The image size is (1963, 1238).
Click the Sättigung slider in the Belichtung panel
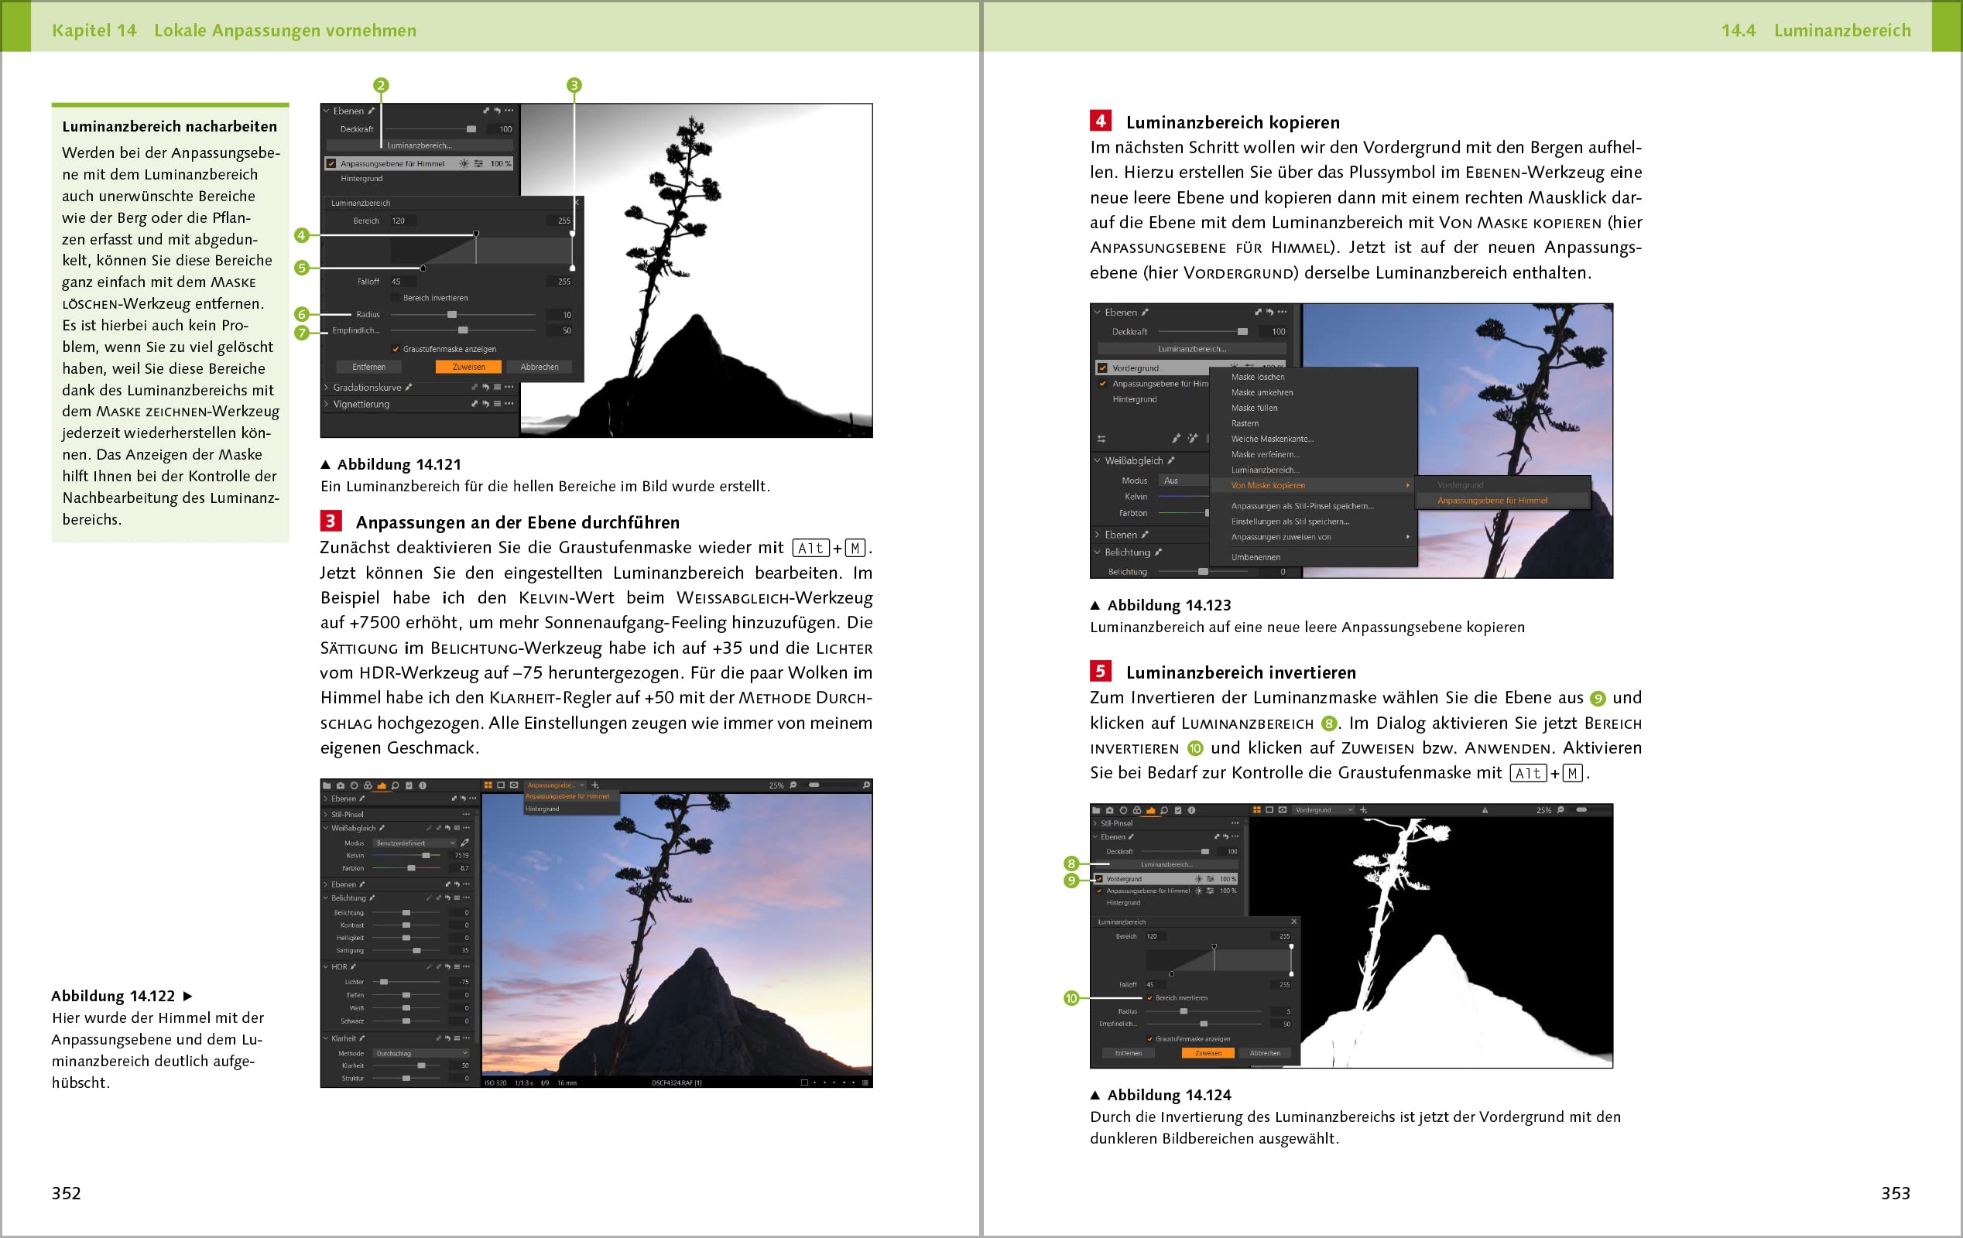coord(407,950)
